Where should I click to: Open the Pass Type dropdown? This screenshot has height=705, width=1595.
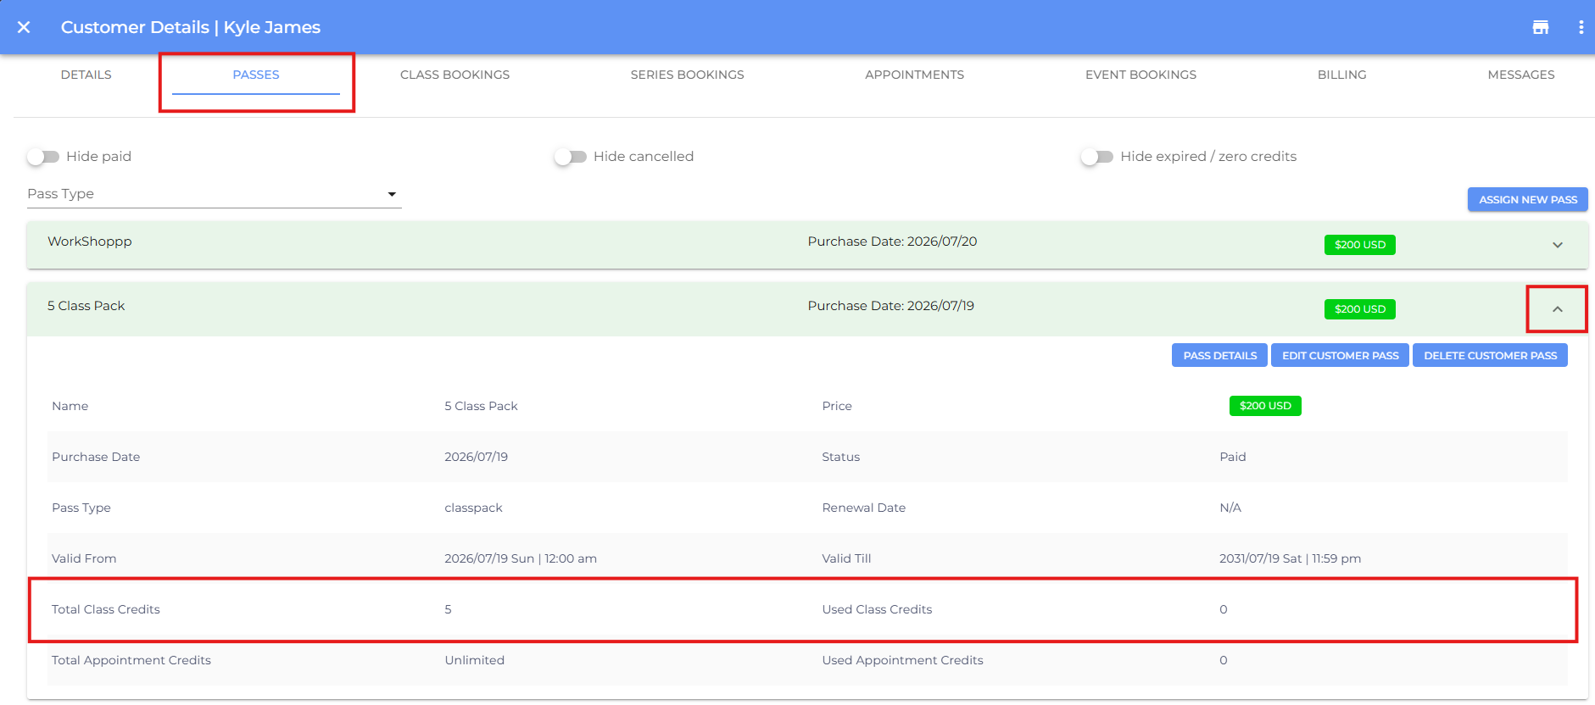[x=214, y=194]
